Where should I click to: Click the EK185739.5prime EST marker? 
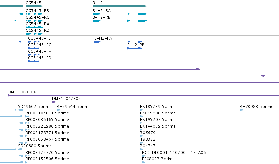pos(141,110)
